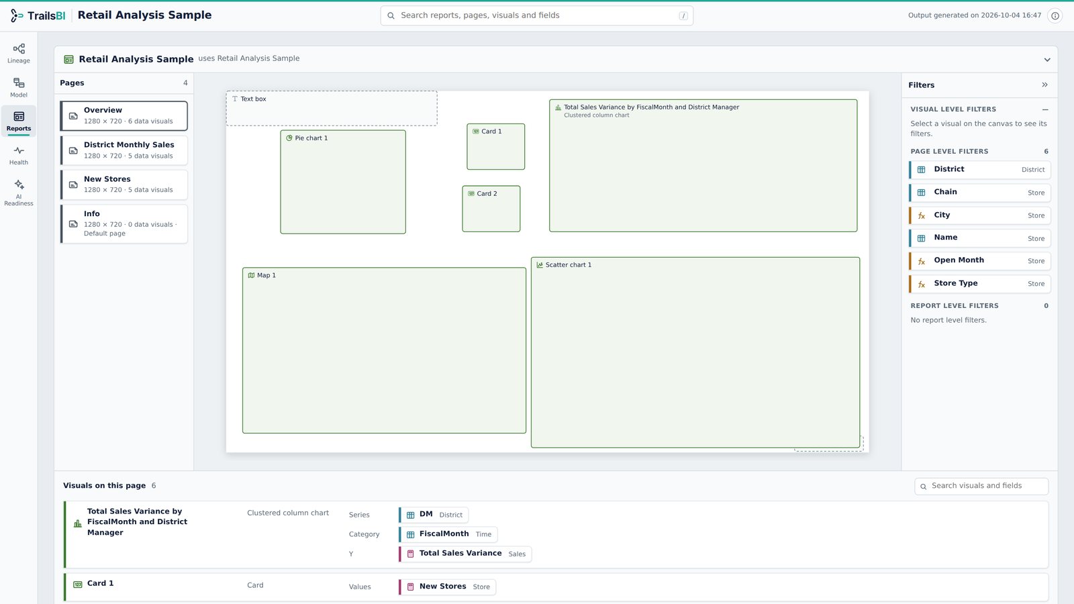This screenshot has width=1074, height=604.
Task: Collapse the Visual Level Filters section
Action: pyautogui.click(x=1045, y=109)
